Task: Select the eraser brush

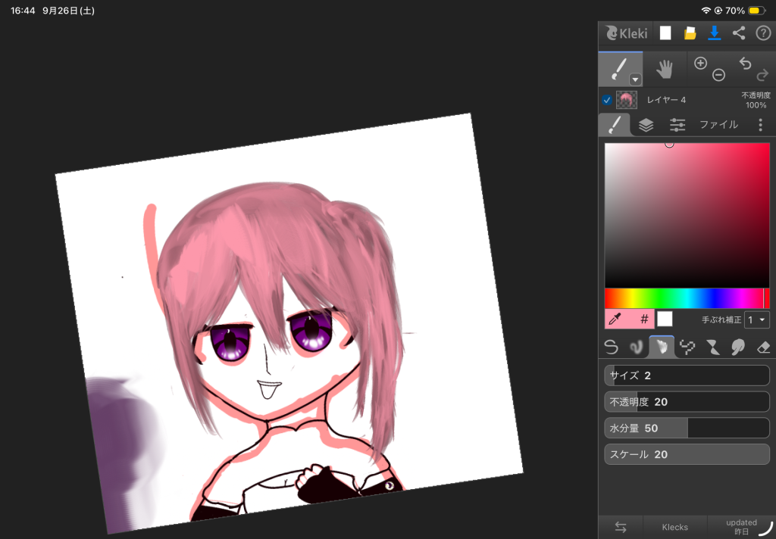Action: pos(764,347)
